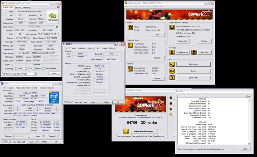Open the Mainboard tab in CPU-Z memory window

coord(82,48)
